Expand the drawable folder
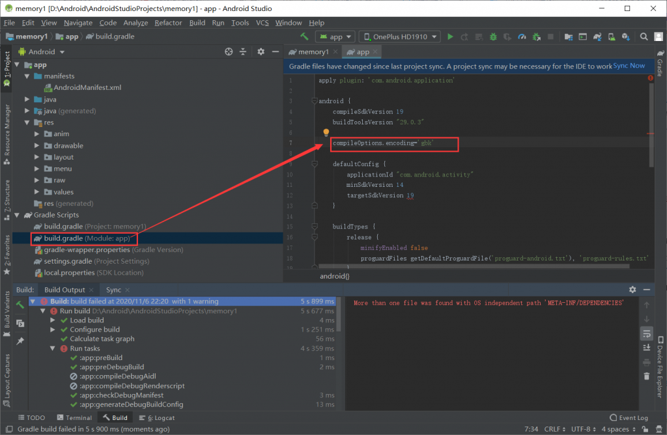 point(36,145)
